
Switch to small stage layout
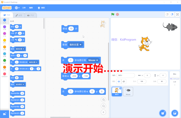click(167, 14)
